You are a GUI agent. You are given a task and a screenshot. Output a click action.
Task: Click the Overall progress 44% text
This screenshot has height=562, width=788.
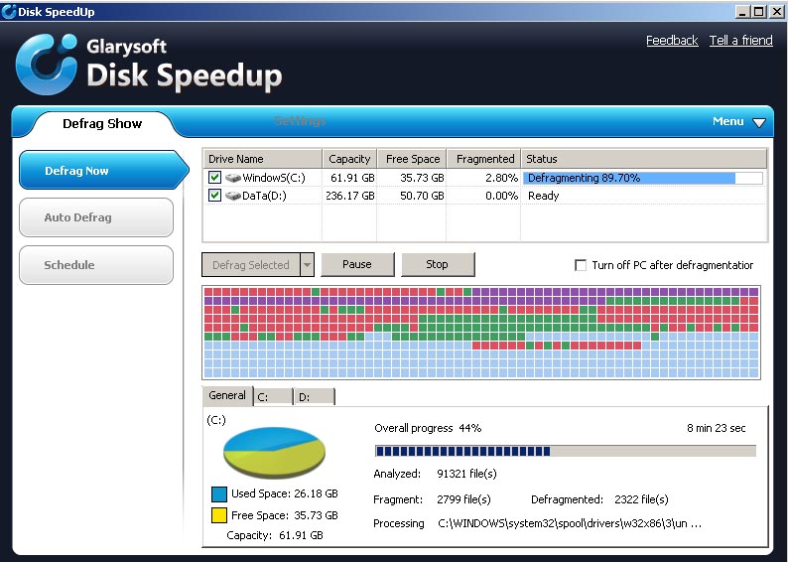pos(428,428)
